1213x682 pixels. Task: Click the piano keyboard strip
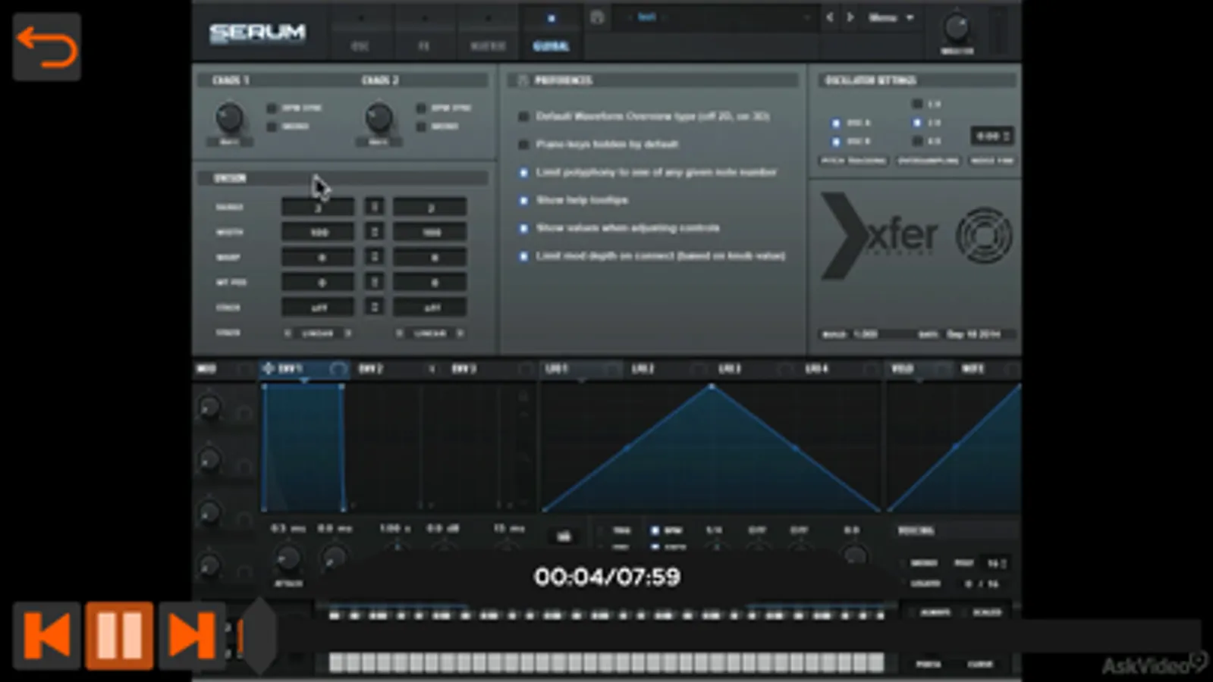pyautogui.click(x=606, y=663)
